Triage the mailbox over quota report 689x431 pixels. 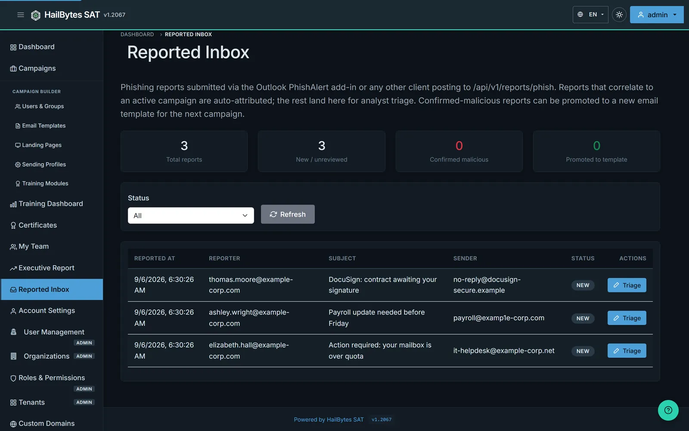click(627, 351)
